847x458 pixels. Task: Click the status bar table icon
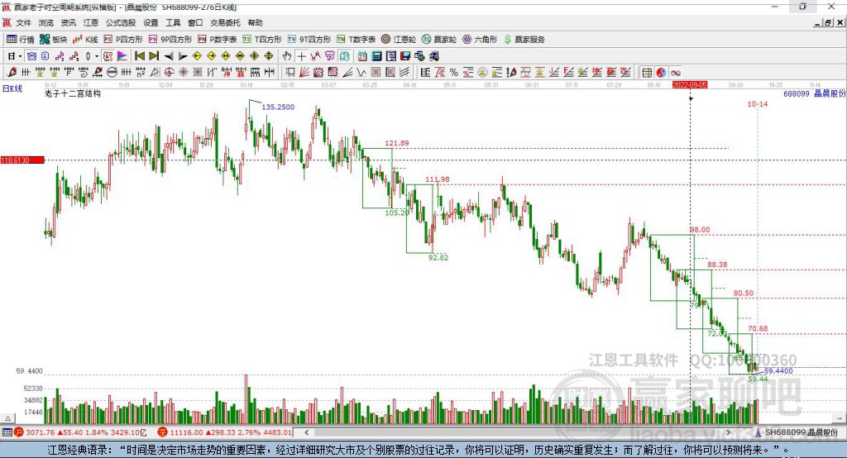(7, 432)
